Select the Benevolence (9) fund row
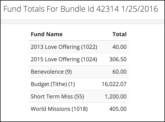 (79, 72)
